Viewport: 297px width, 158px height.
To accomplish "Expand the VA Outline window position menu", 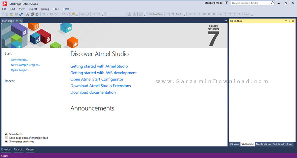I will [286, 21].
